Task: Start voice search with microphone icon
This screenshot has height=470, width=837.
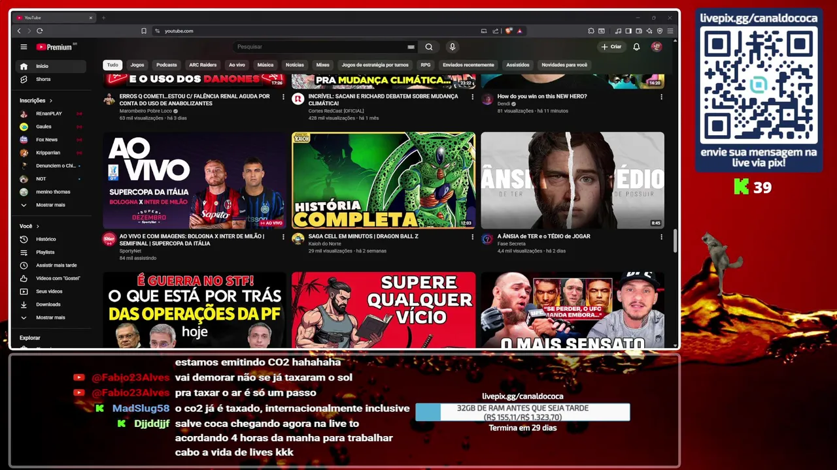Action: click(452, 47)
